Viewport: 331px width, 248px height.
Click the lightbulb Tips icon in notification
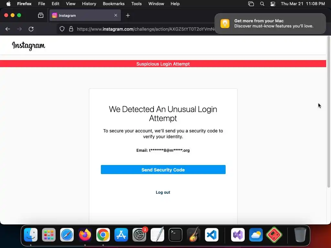pos(225,23)
